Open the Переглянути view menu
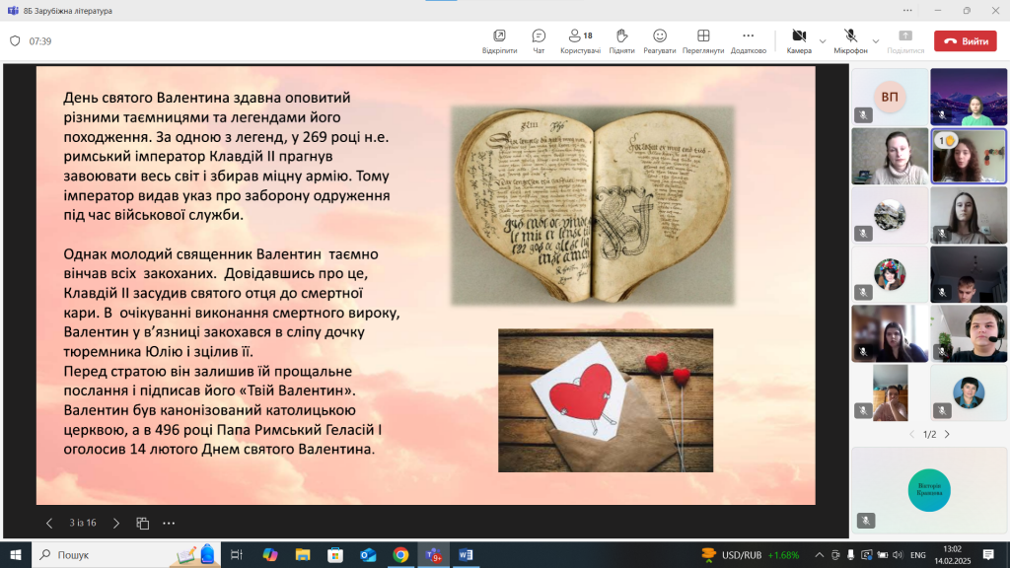Screen dimensions: 1010x568 pos(703,40)
